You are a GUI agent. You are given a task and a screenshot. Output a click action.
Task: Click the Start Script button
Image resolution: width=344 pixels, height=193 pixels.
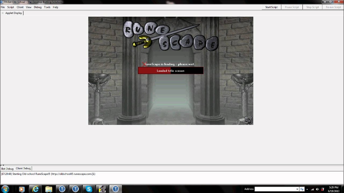click(271, 7)
